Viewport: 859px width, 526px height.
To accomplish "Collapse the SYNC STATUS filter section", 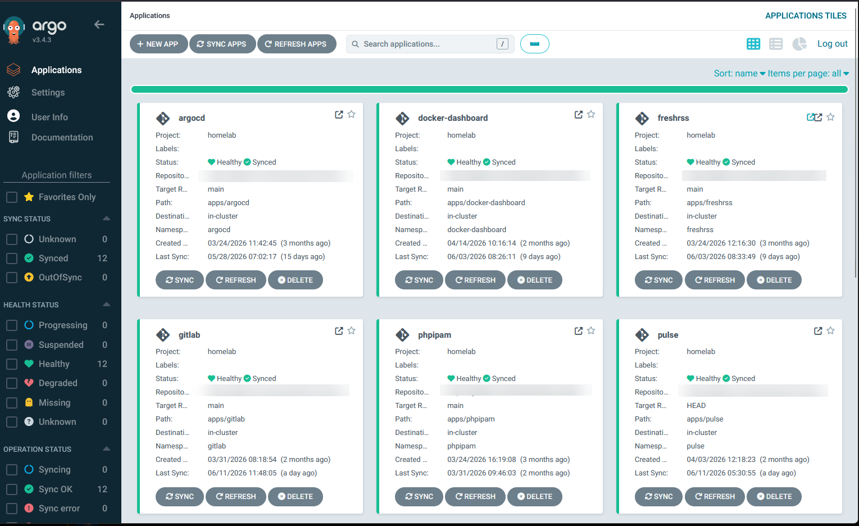I will point(107,219).
